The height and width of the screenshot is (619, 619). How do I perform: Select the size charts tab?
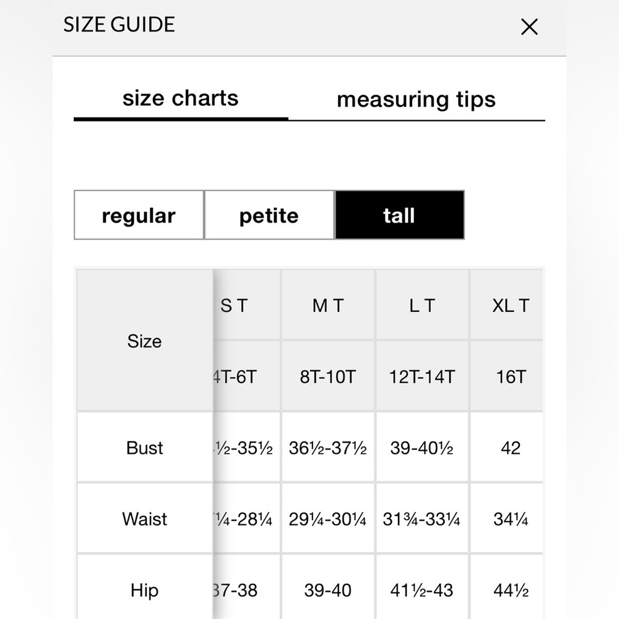181,98
